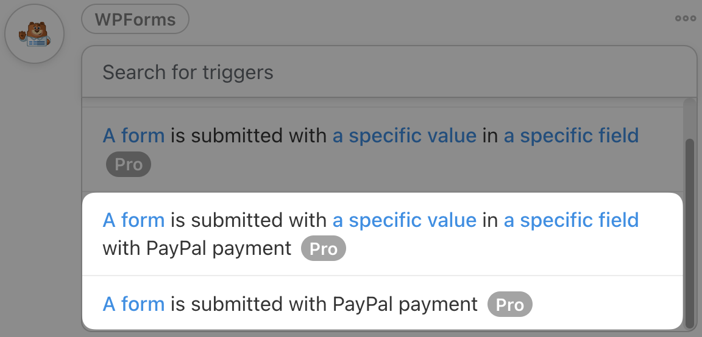Click "a specific field" in the first trigger

point(571,135)
